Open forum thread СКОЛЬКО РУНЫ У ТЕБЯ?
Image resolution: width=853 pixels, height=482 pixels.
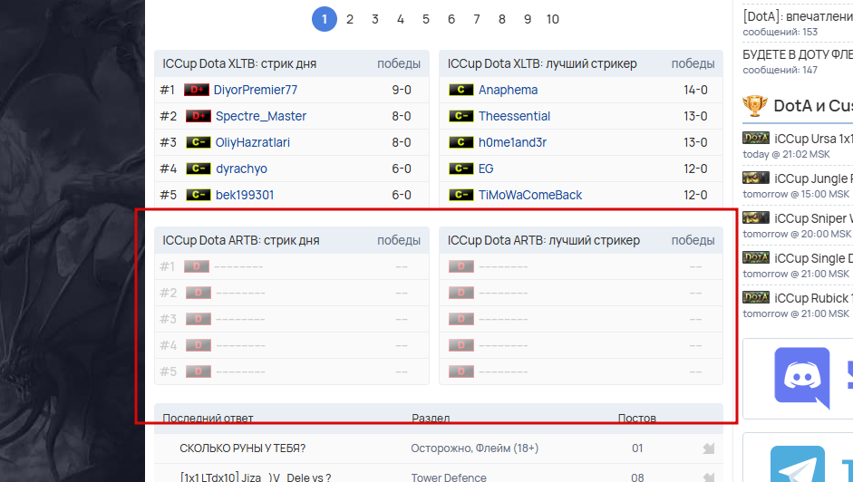[x=243, y=448]
